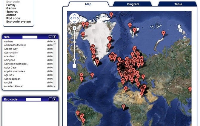Close the Eco code panel
The width and height of the screenshot is (200, 126).
[54, 99]
